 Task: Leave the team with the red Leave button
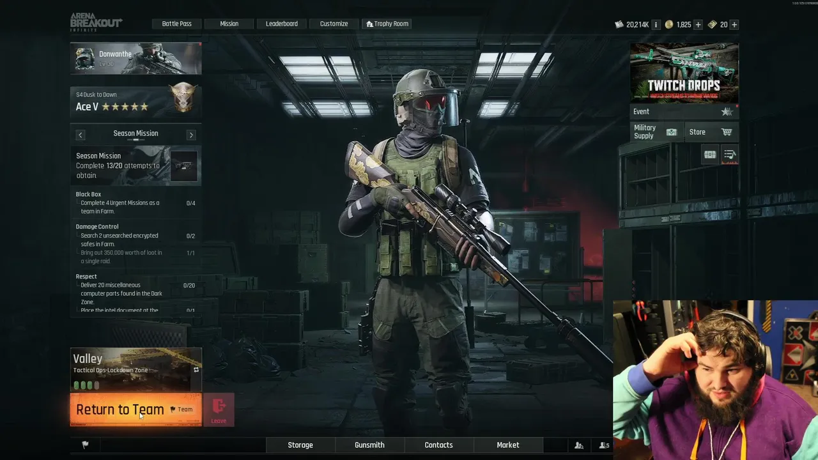219,410
